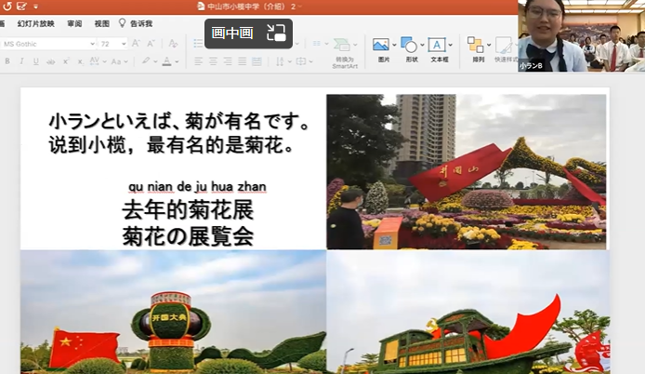Image resolution: width=645 pixels, height=374 pixels.
Task: Open the 视图 ribbon tab
Action: click(x=101, y=24)
